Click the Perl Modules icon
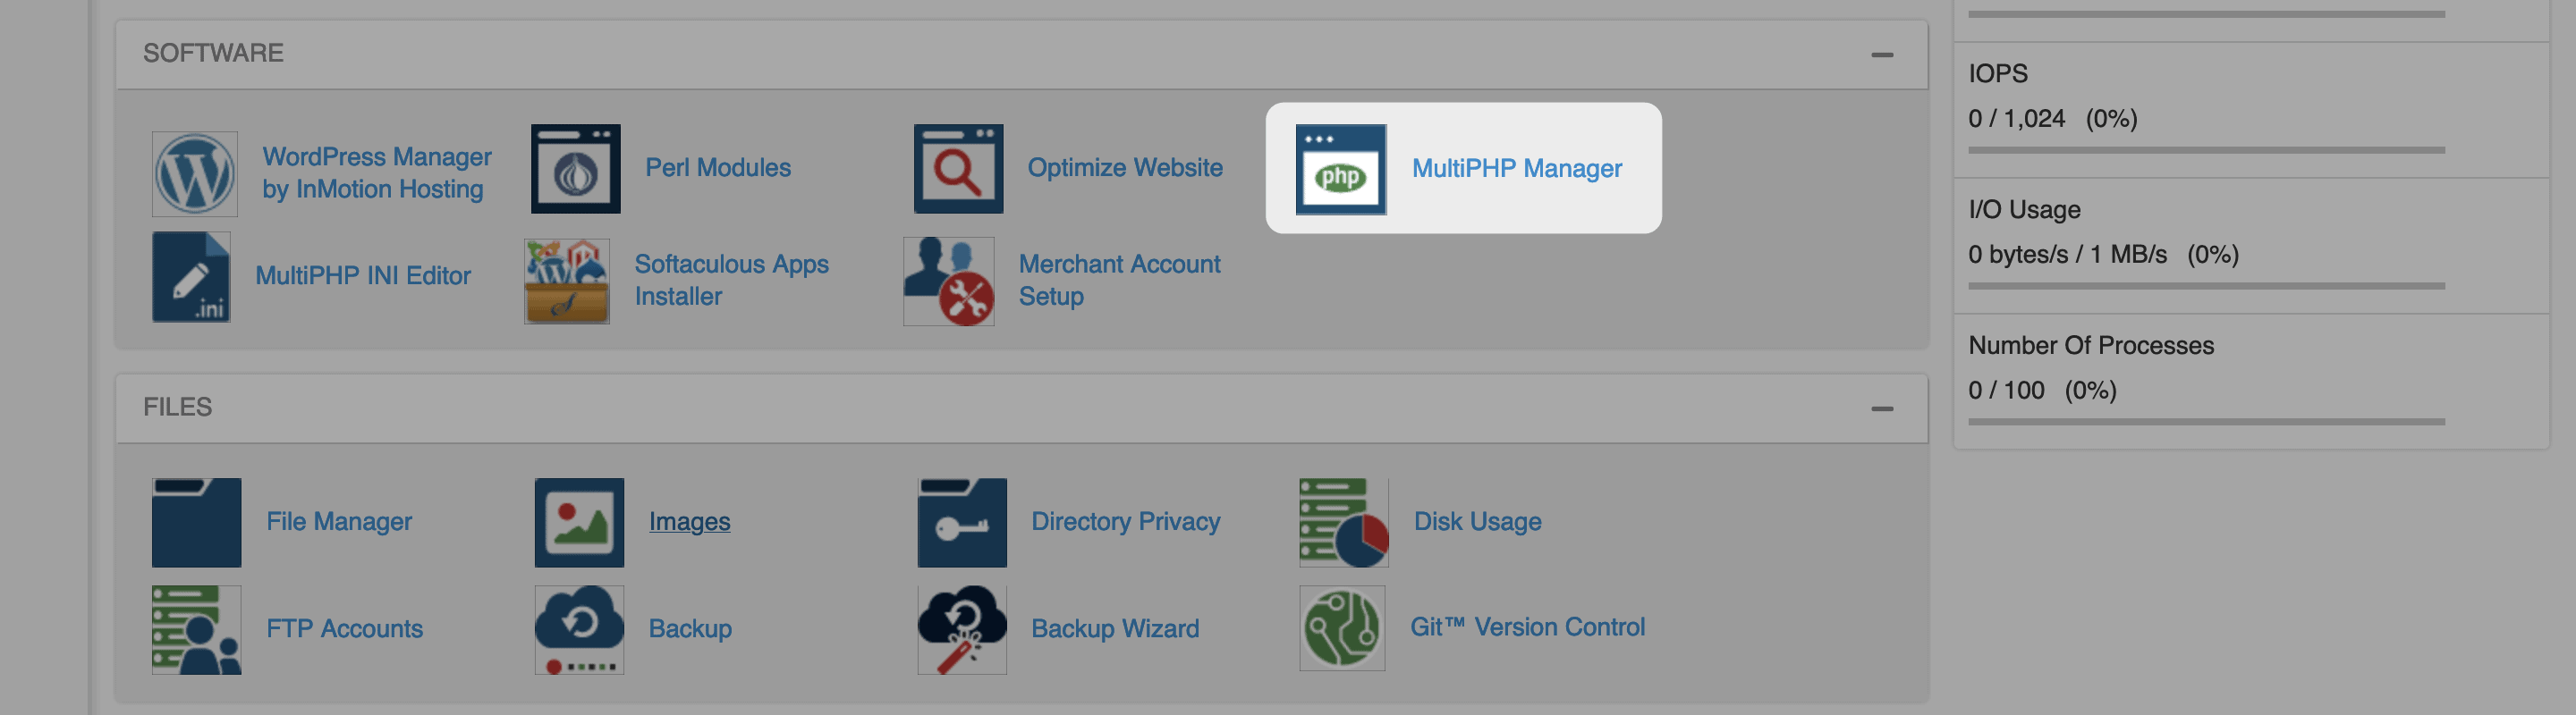The width and height of the screenshot is (2576, 715). (x=575, y=169)
